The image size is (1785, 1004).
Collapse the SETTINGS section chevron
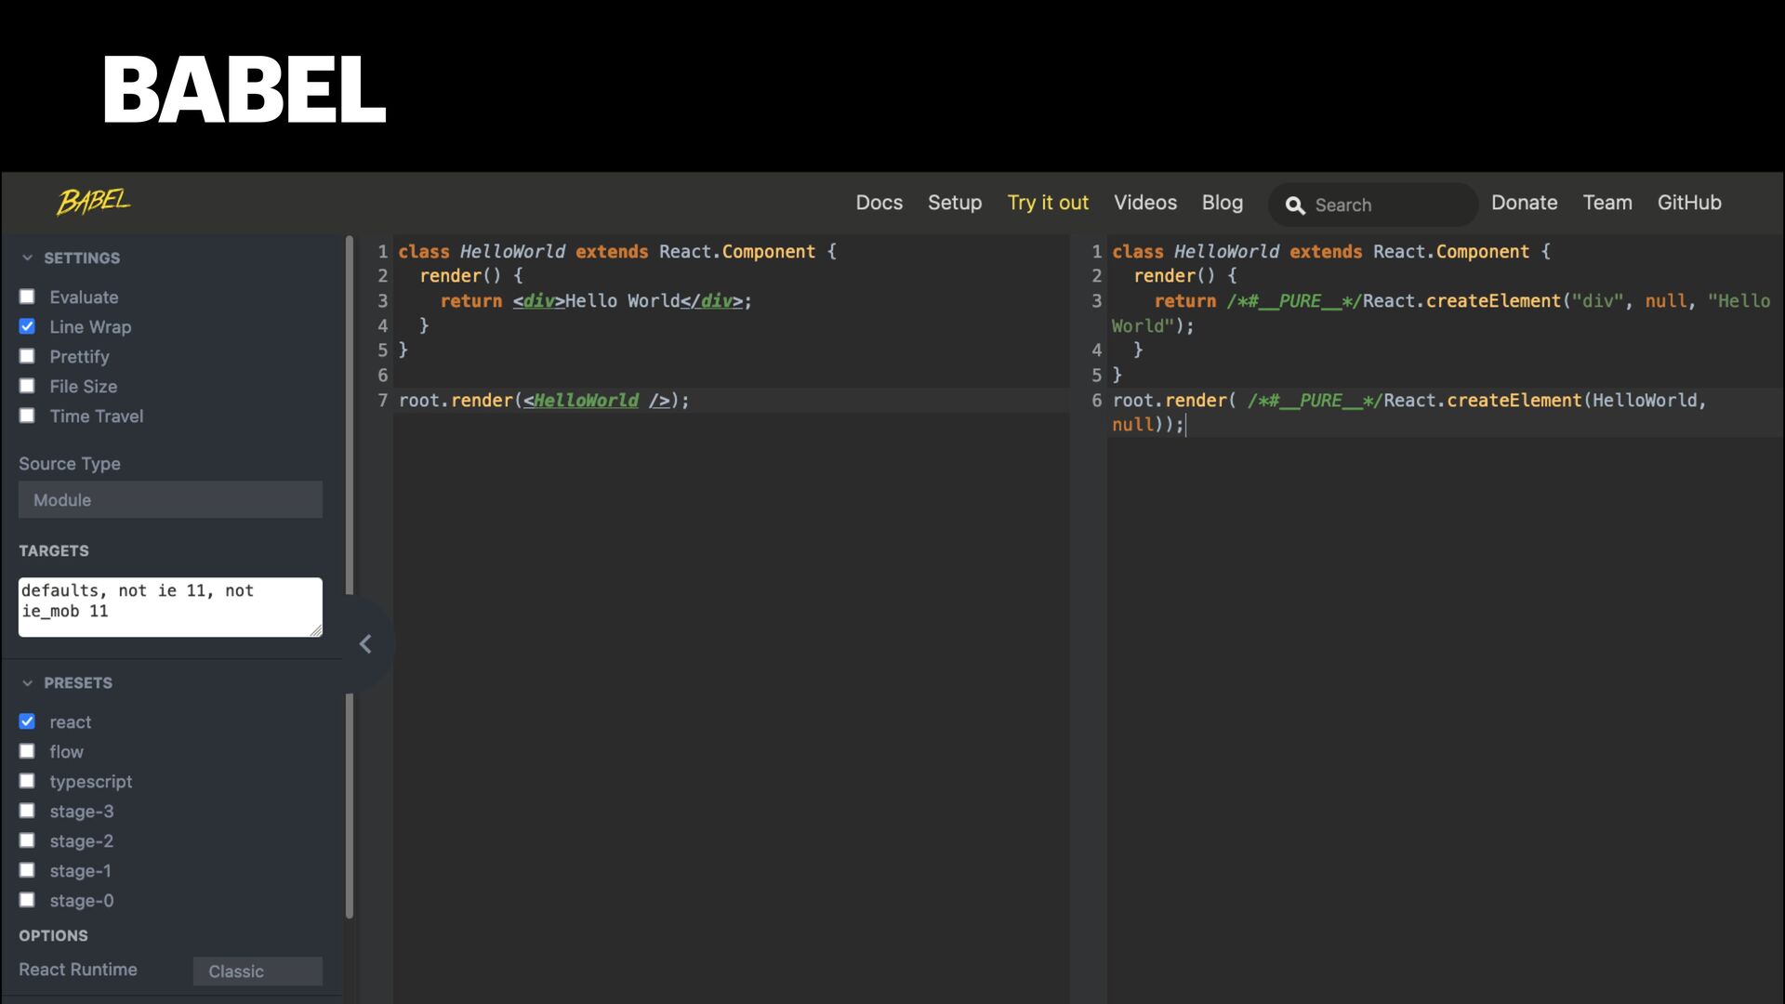[28, 258]
